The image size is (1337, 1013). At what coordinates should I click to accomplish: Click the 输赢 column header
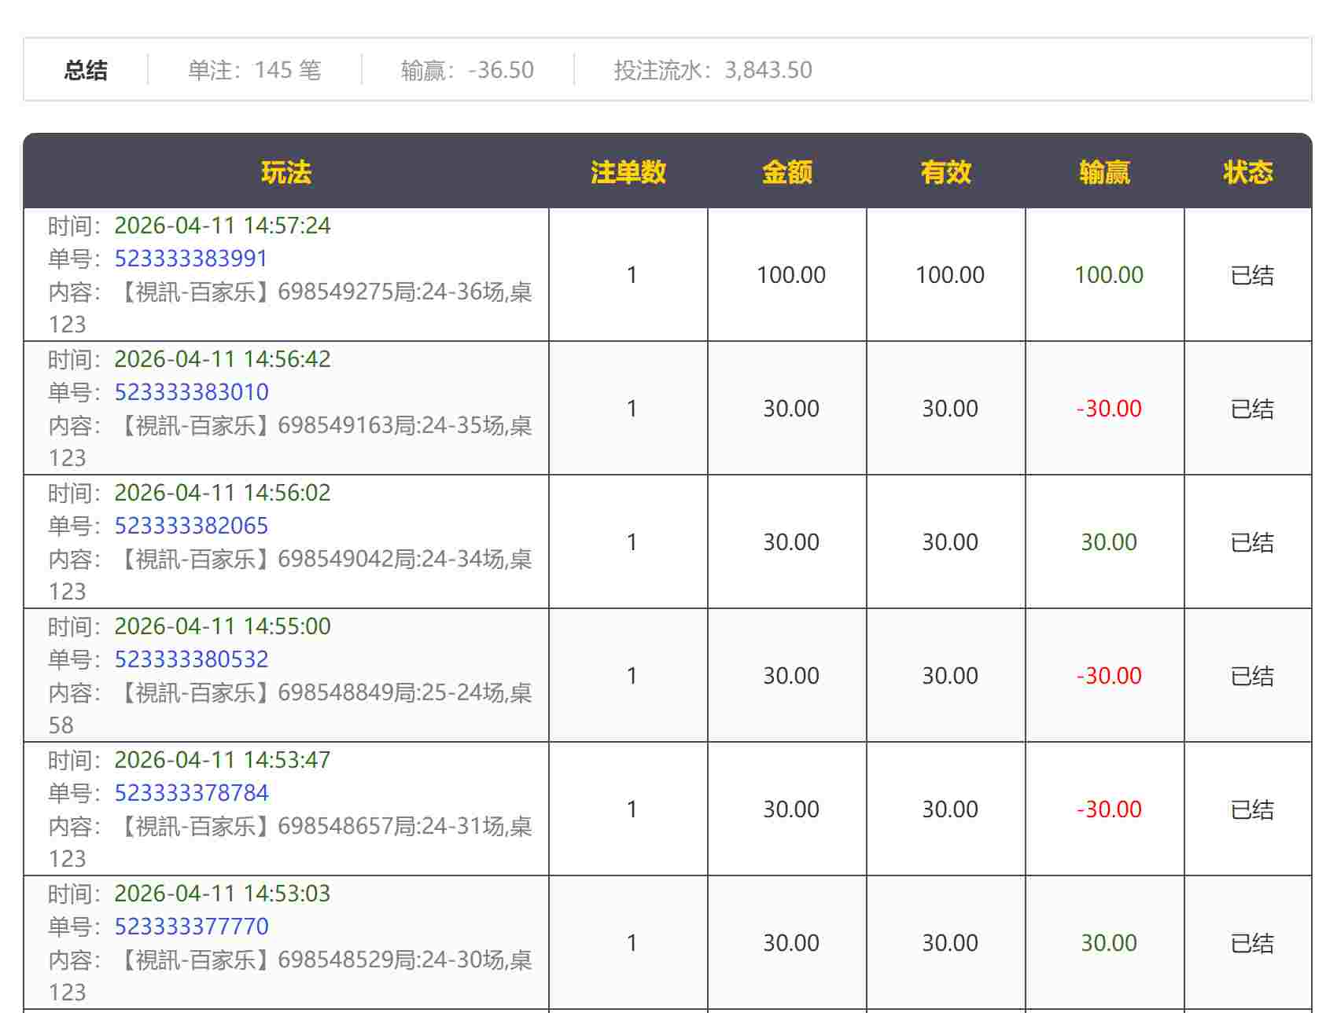tap(1105, 172)
